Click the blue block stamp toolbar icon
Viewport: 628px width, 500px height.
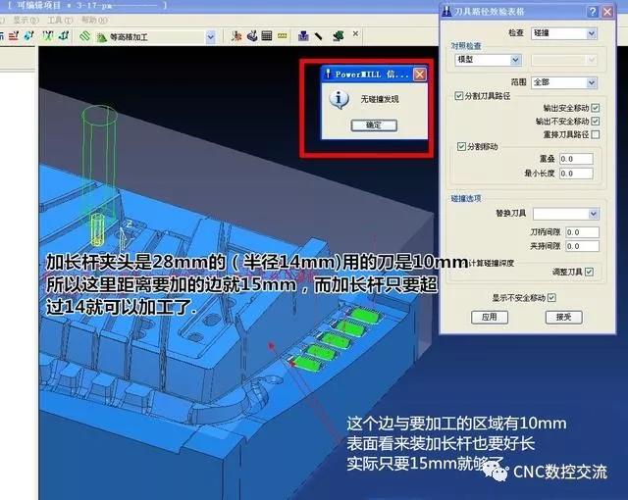click(303, 36)
